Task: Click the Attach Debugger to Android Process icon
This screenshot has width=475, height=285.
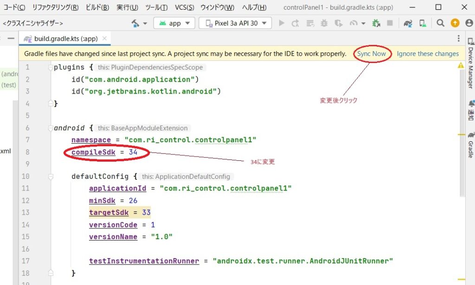Action: [x=376, y=23]
